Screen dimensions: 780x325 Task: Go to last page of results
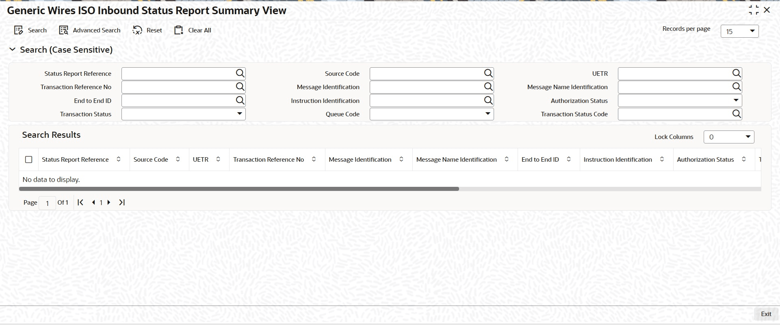pos(122,202)
